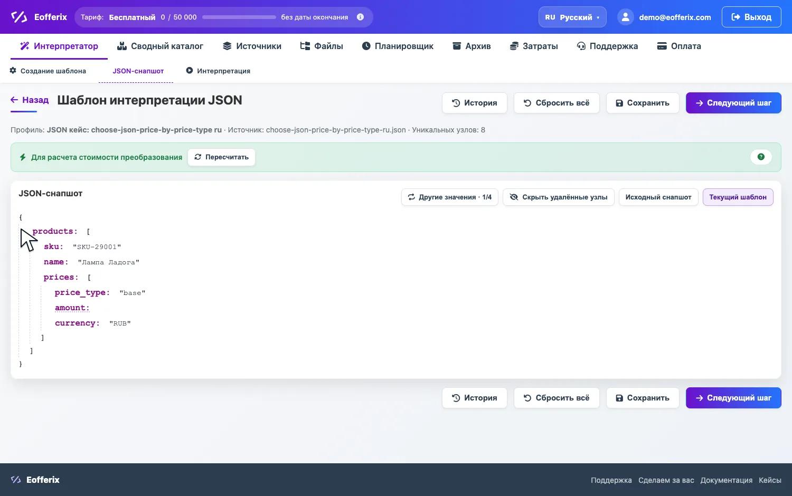This screenshot has height=496, width=792.
Task: Open the Источники tab
Action: (252, 46)
